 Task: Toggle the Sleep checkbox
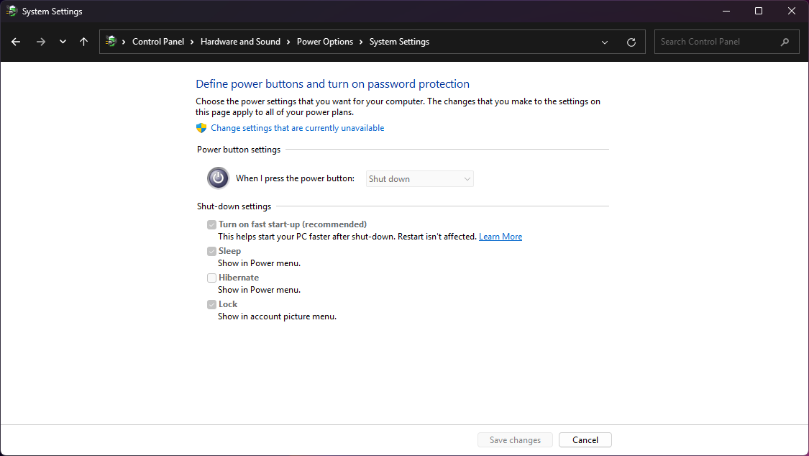[211, 250]
